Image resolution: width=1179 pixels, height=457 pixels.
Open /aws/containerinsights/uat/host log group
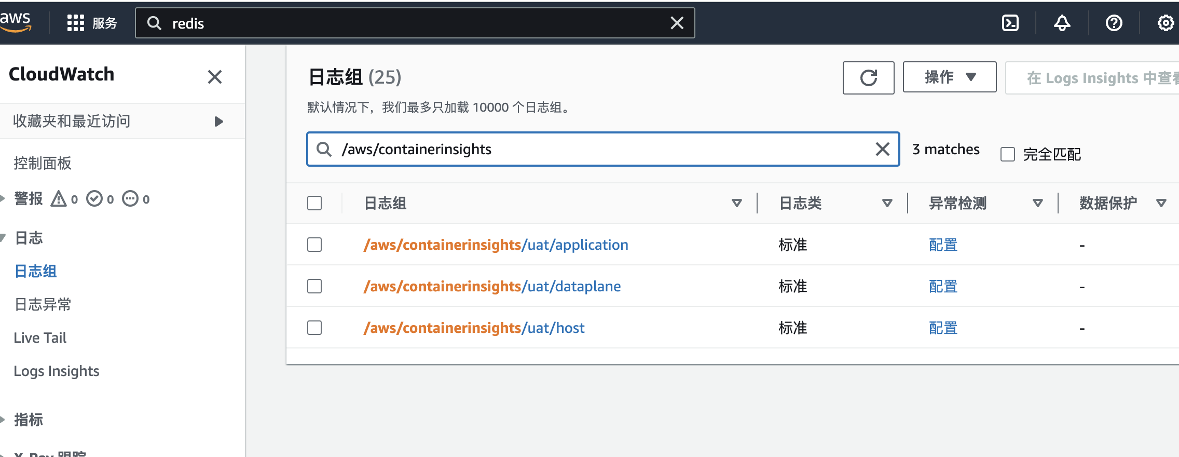[474, 328]
